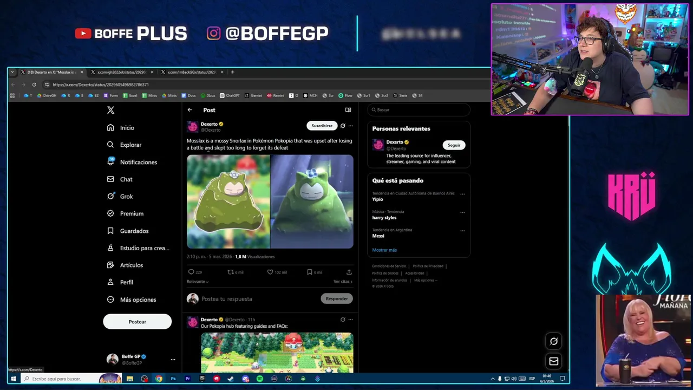Viewport: 693px width, 390px height.
Task: Go to Inicio in the sidebar
Action: coord(121,128)
